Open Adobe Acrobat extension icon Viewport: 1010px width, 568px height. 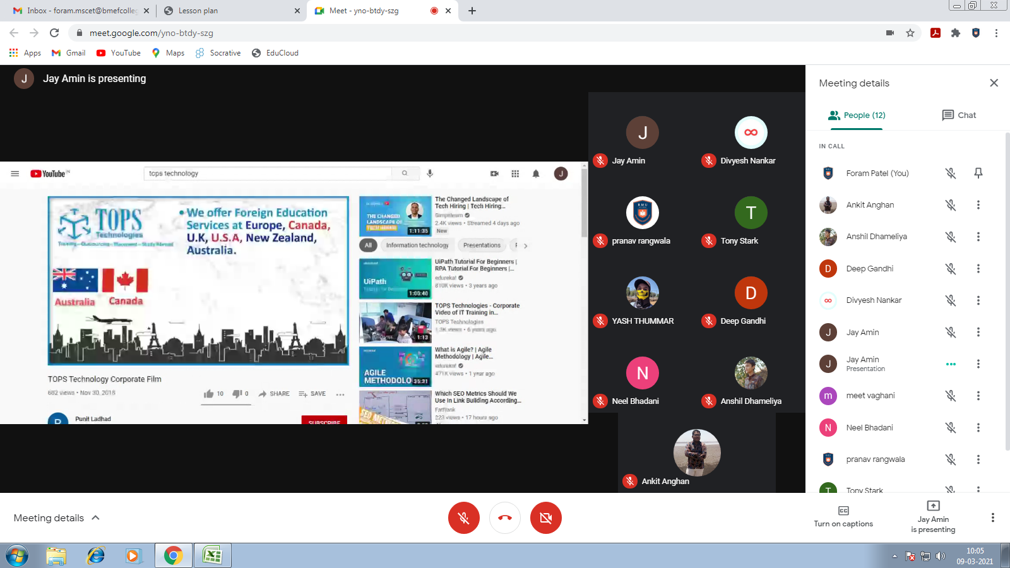[x=936, y=33]
